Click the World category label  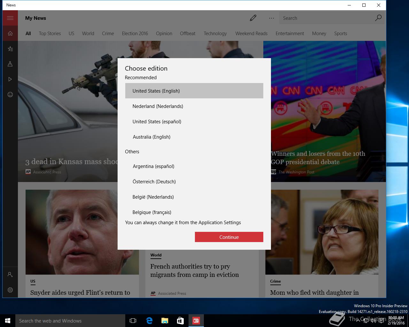(156, 255)
